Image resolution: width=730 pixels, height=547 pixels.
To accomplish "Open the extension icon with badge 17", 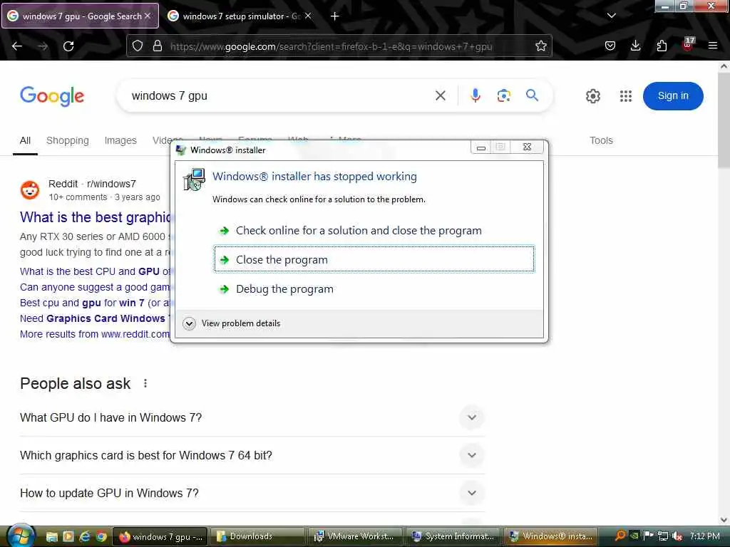I will [x=688, y=45].
